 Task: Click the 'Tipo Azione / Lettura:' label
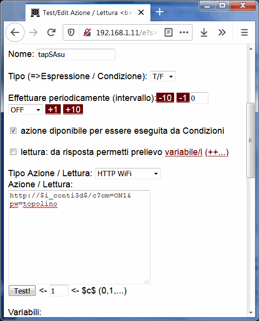coord(50,173)
